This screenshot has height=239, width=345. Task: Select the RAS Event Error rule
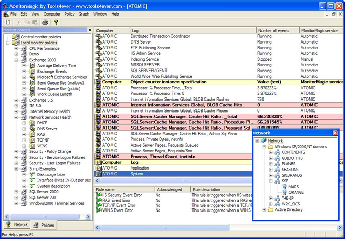[x=116, y=200]
